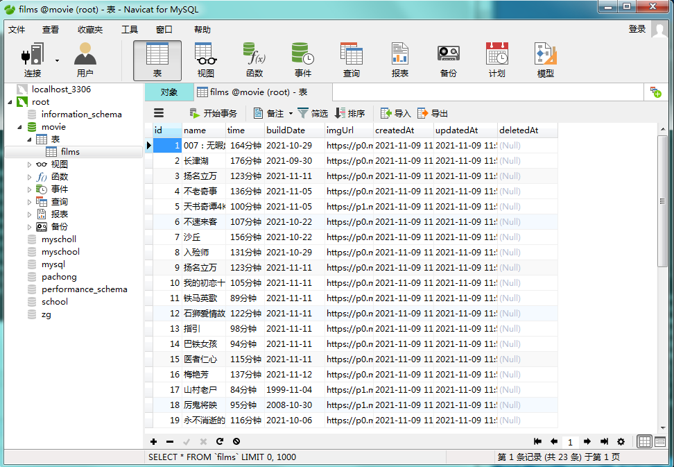Collapse the 表 tables node
Screen dimensions: 674x467
tap(29, 139)
